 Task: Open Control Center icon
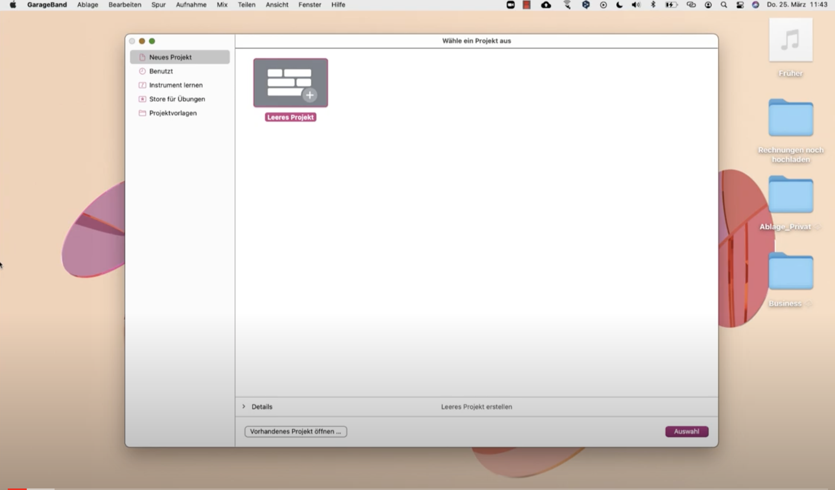740,5
